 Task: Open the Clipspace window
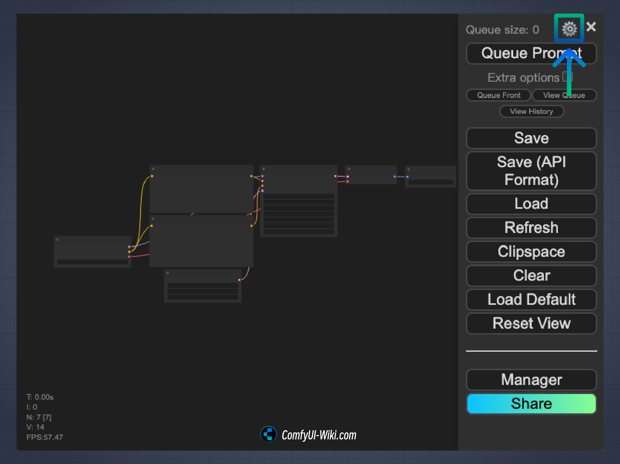[x=531, y=252]
